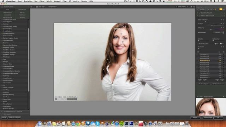Toggle checkbox for Kontrollpunkt 12

[198, 78]
